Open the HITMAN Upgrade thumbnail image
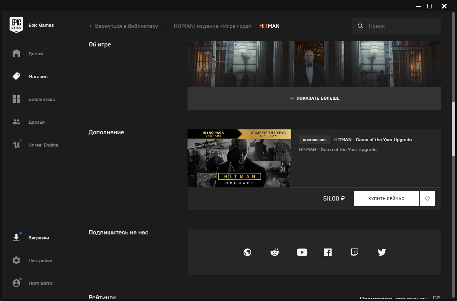 pos(239,158)
